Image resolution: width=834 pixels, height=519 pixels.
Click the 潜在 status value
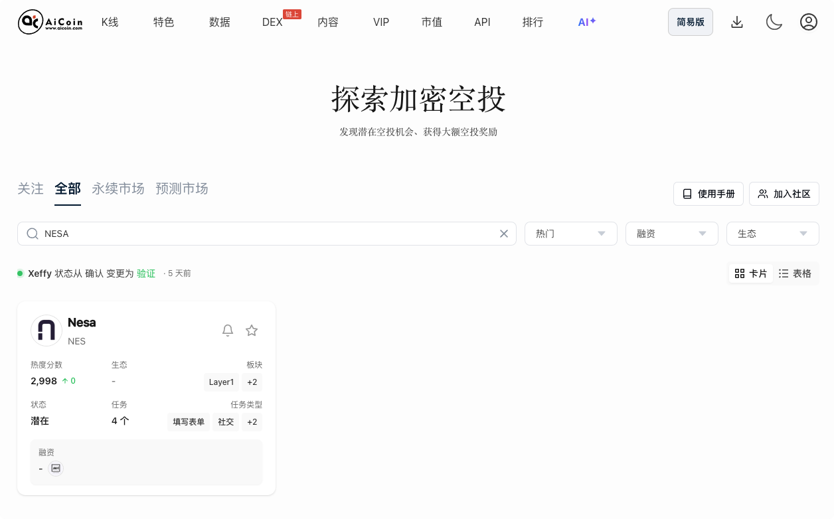(x=40, y=421)
